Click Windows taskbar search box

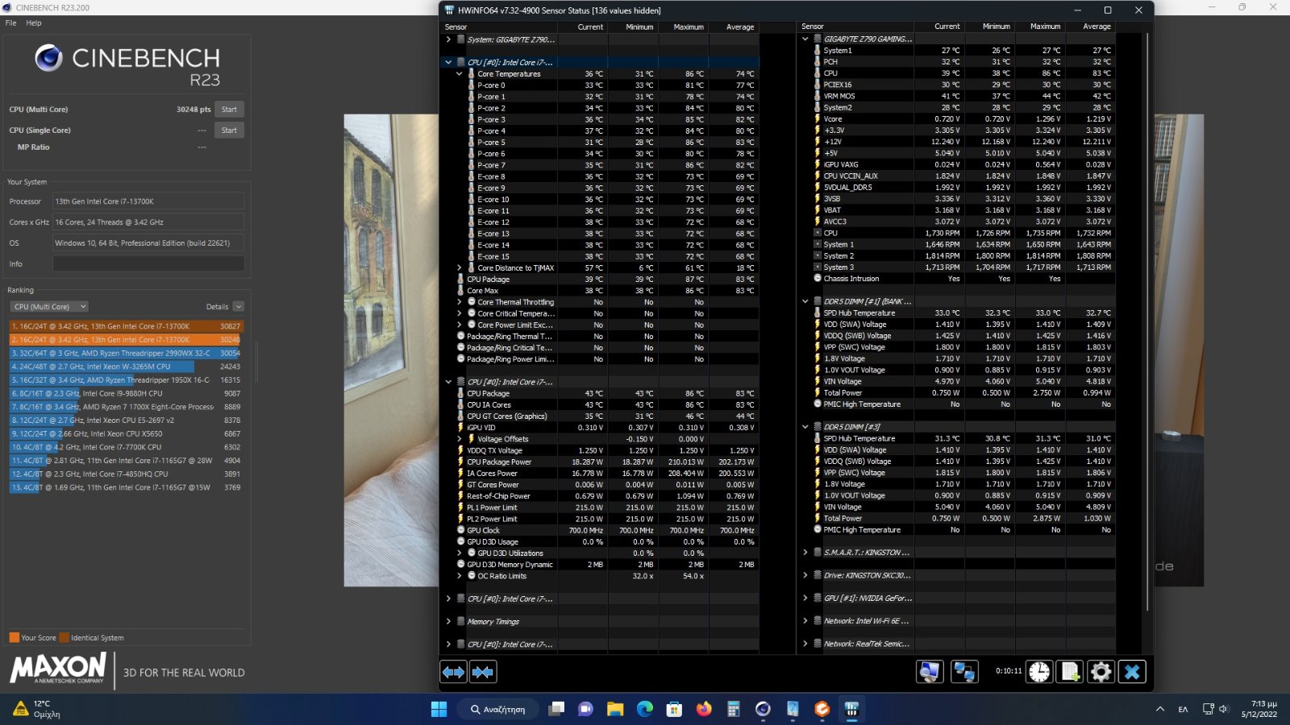pyautogui.click(x=497, y=709)
